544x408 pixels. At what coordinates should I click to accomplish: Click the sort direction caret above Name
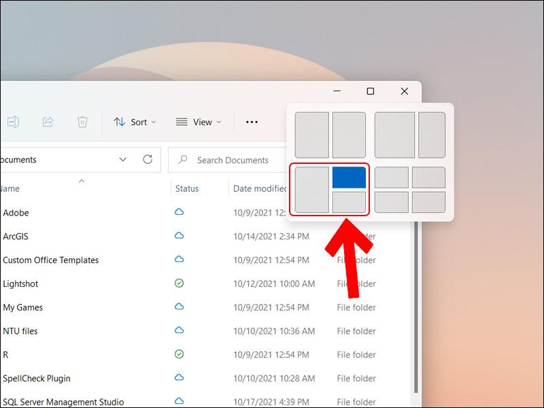pyautogui.click(x=82, y=181)
